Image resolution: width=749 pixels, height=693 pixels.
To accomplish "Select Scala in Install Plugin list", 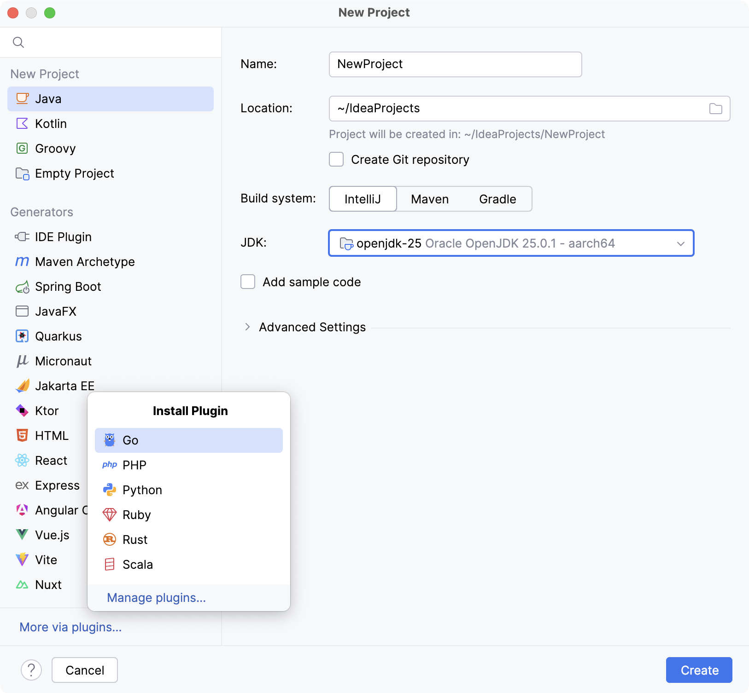I will [137, 565].
